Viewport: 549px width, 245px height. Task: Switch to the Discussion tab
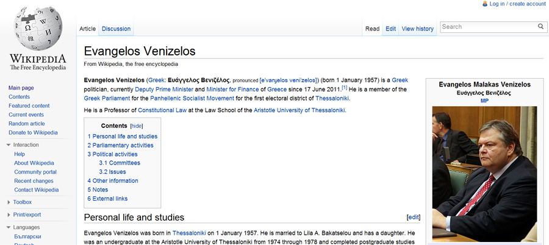pyautogui.click(x=116, y=29)
